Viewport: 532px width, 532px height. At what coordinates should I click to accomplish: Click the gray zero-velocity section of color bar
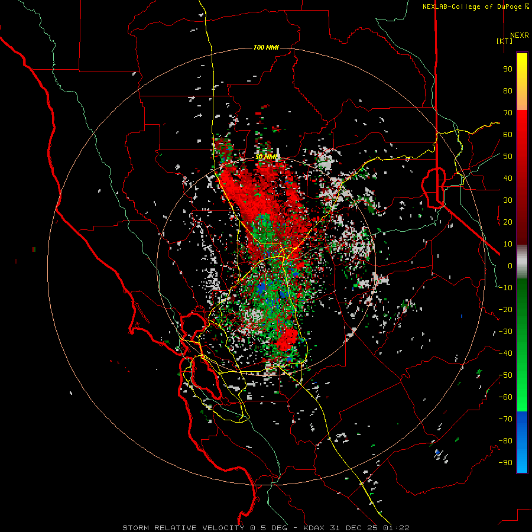[x=522, y=261]
